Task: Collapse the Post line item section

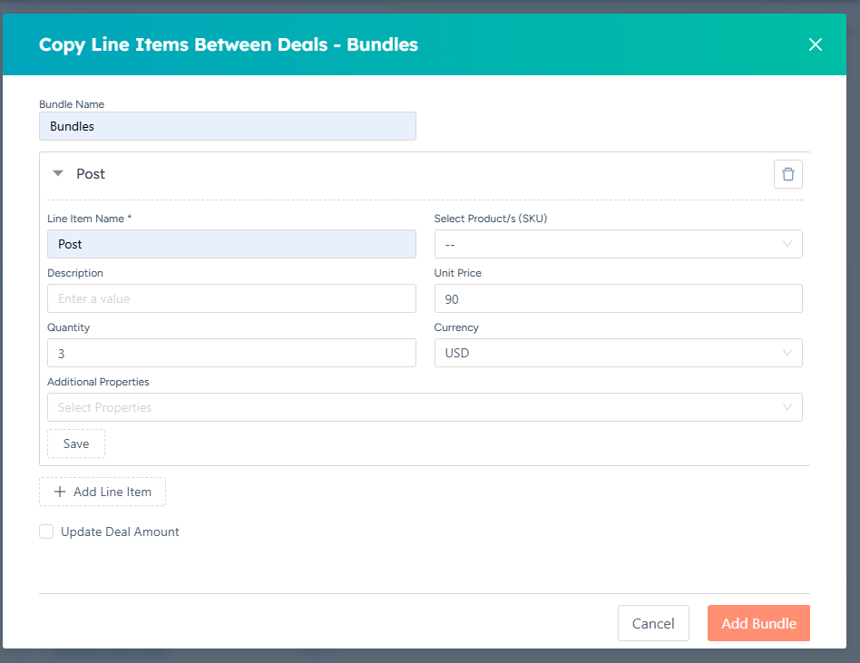Action: 57,173
